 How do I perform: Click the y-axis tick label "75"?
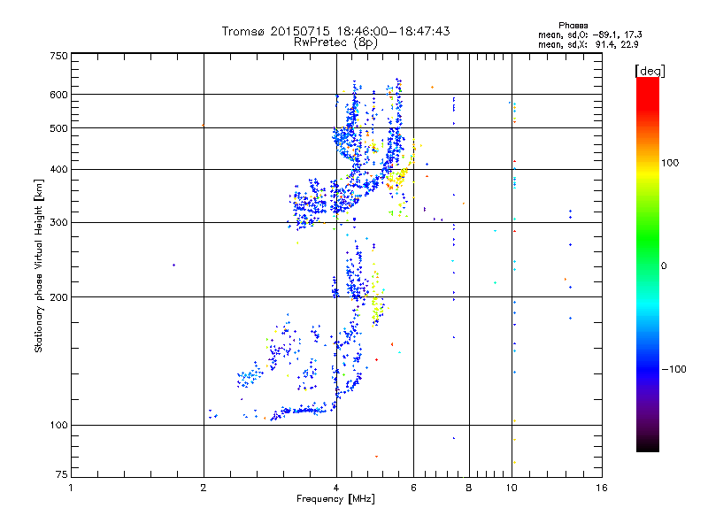(62, 474)
